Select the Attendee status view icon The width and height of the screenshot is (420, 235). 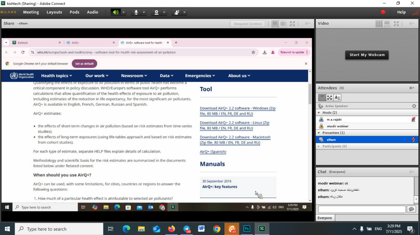tap(337, 97)
